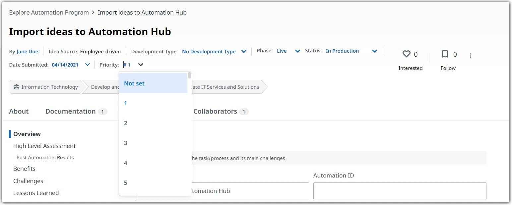Expand the Status dropdown arrow

(374, 51)
